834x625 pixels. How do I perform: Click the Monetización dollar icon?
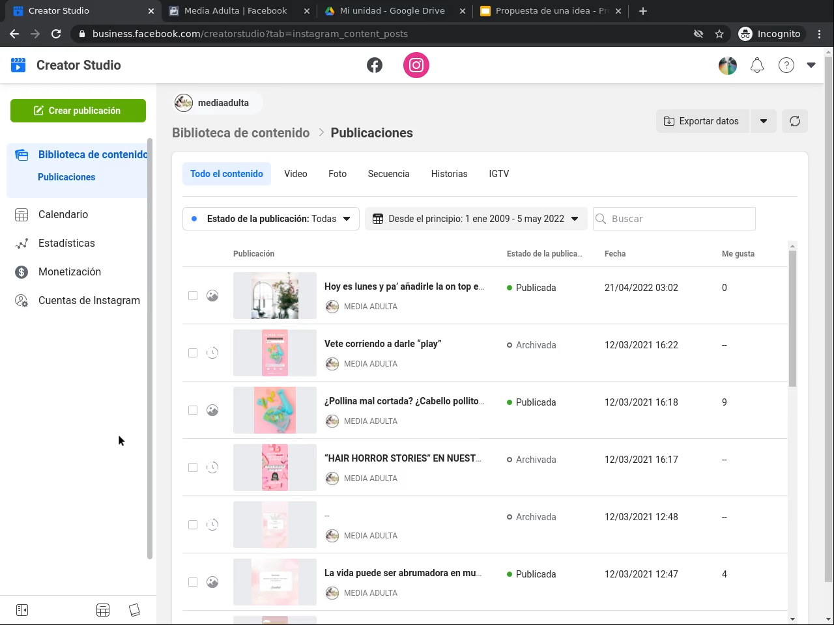[x=22, y=271]
